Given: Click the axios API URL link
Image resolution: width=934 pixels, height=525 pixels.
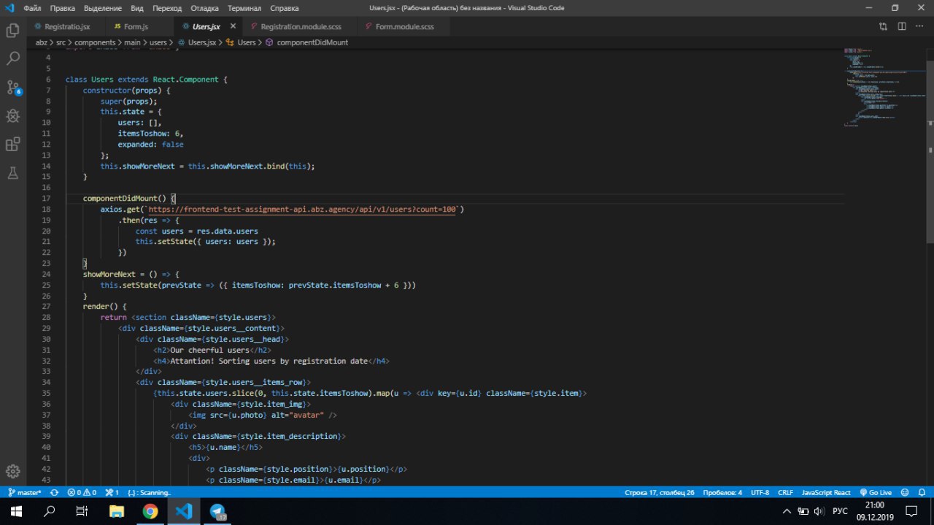Looking at the screenshot, I should click(302, 210).
